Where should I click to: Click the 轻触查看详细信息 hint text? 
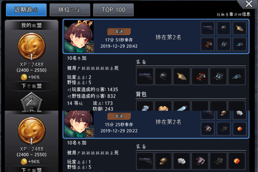[233, 14]
